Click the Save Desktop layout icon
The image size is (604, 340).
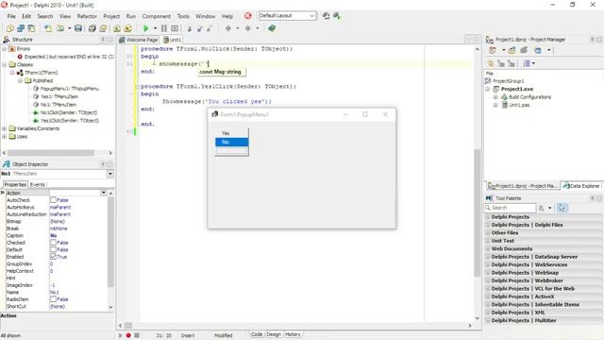326,16
